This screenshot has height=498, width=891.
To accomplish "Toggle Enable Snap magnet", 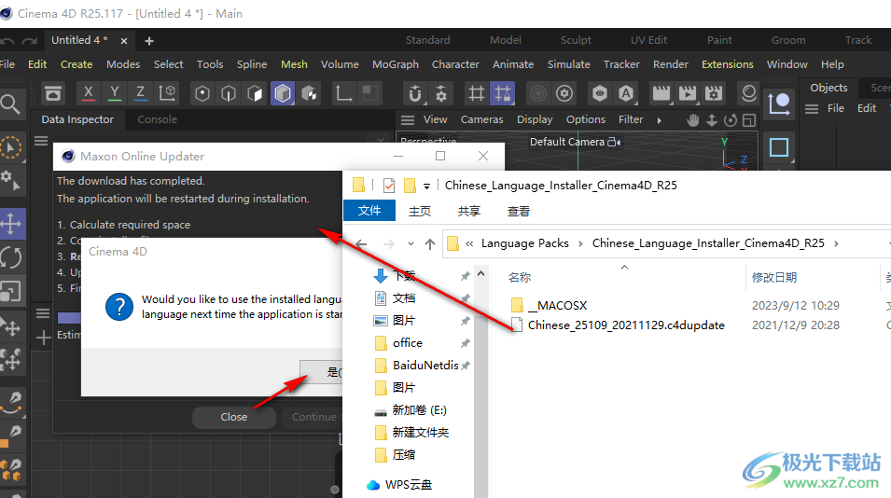I will tap(415, 93).
